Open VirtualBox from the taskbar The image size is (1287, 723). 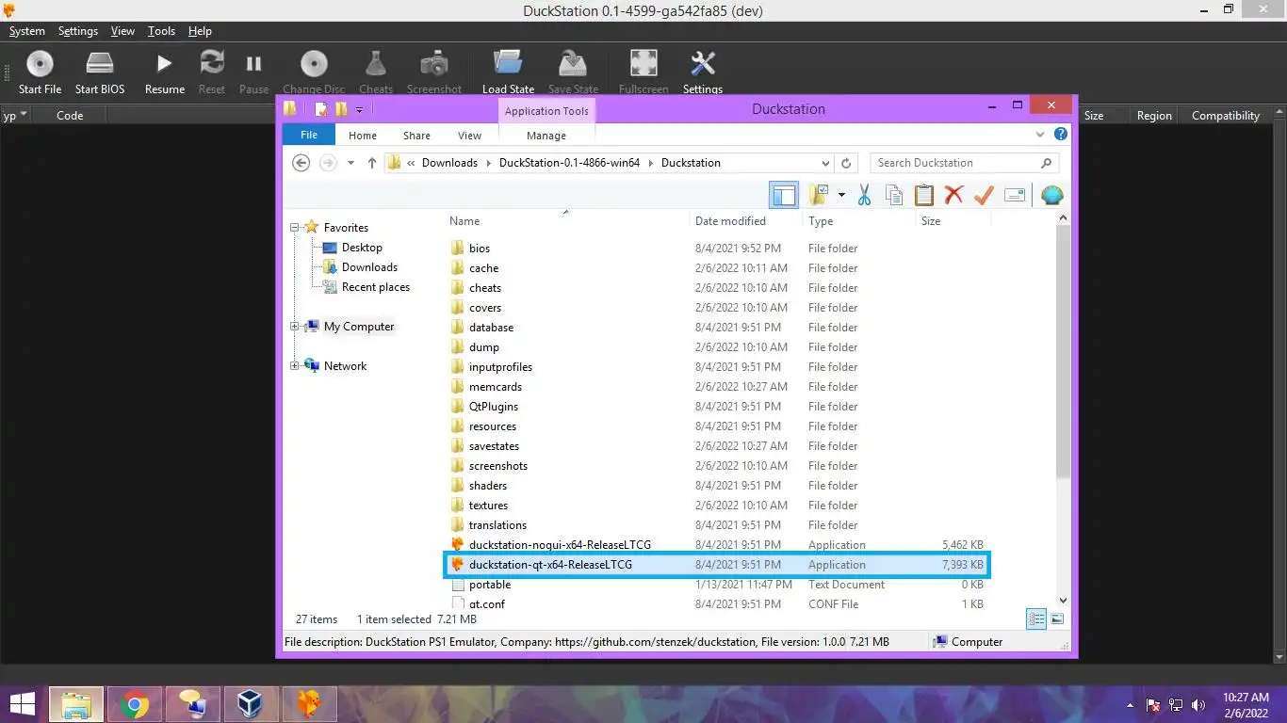(x=250, y=704)
